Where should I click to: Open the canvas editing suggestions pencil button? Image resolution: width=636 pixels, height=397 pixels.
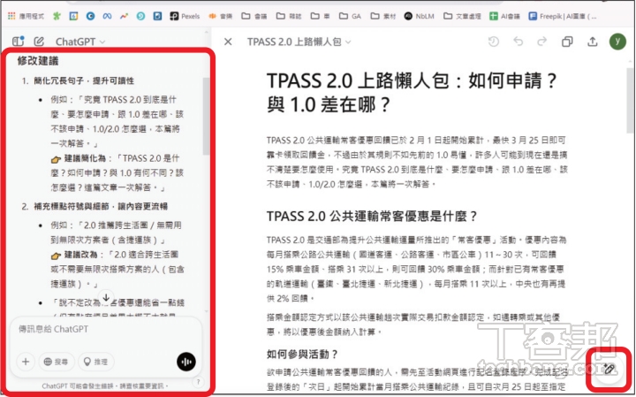pyautogui.click(x=609, y=369)
